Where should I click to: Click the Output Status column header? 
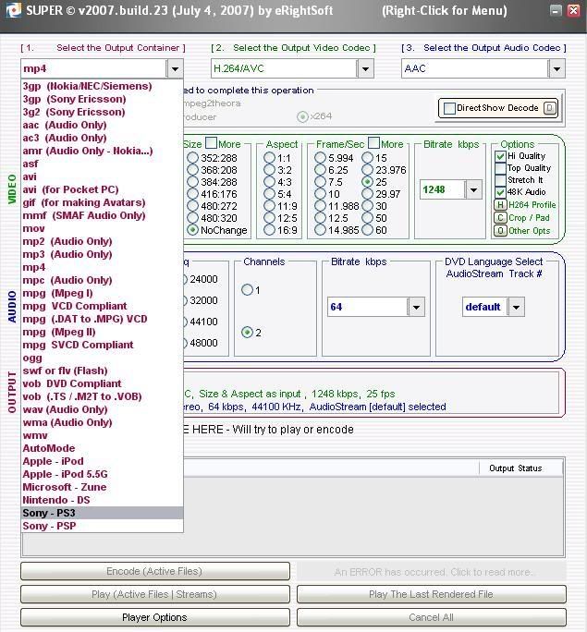point(520,468)
